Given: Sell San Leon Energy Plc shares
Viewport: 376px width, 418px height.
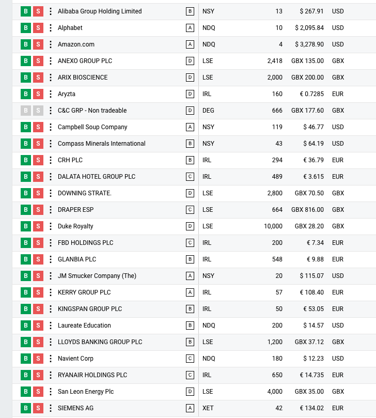Looking at the screenshot, I should click(38, 391).
